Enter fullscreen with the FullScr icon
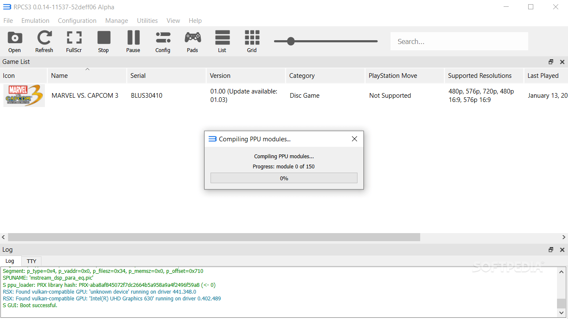568x319 pixels. coord(74,41)
